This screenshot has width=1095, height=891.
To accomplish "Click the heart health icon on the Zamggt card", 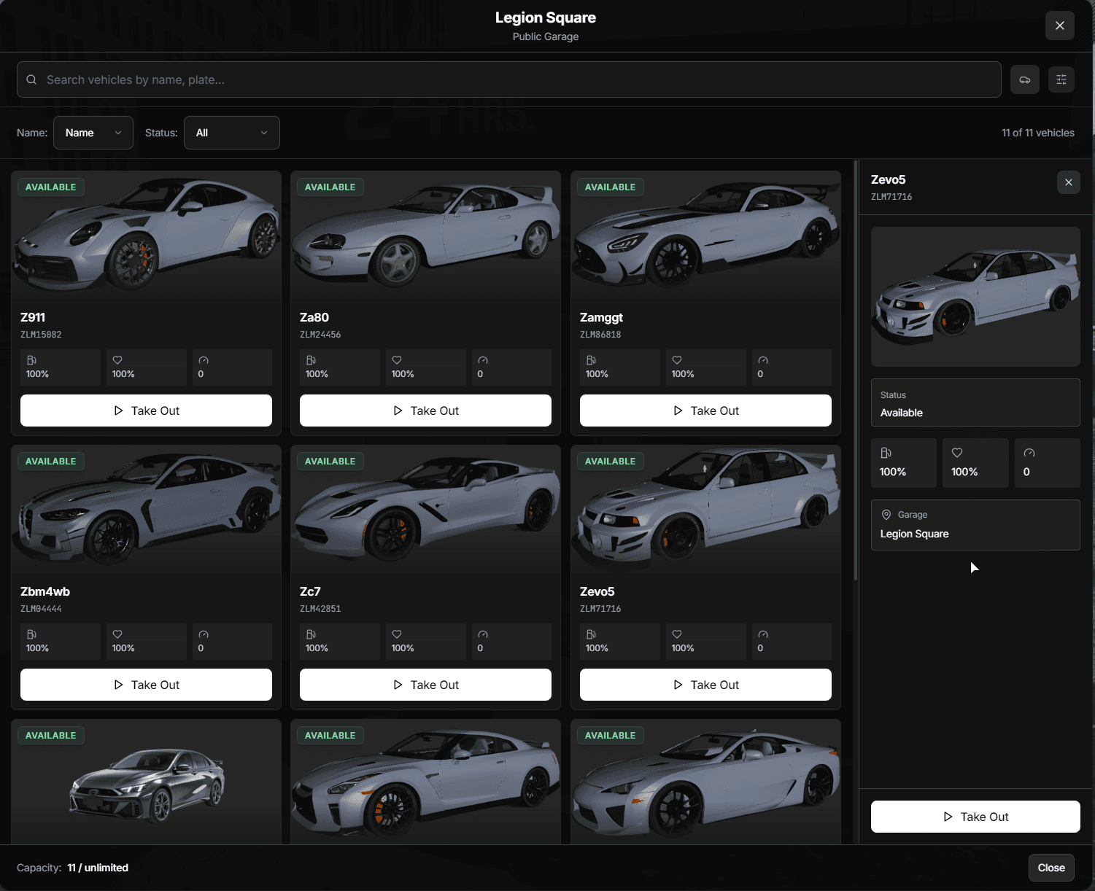I will [x=677, y=360].
